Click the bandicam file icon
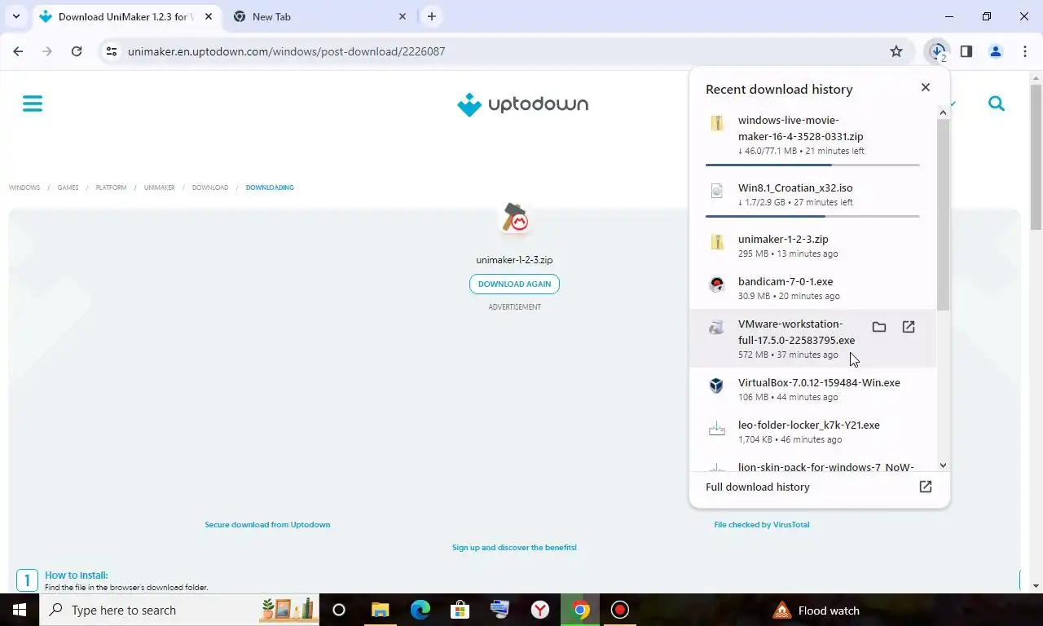The image size is (1043, 626). click(716, 284)
